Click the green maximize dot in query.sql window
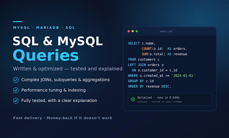Viewport: 229px width, 138px height. point(136,31)
